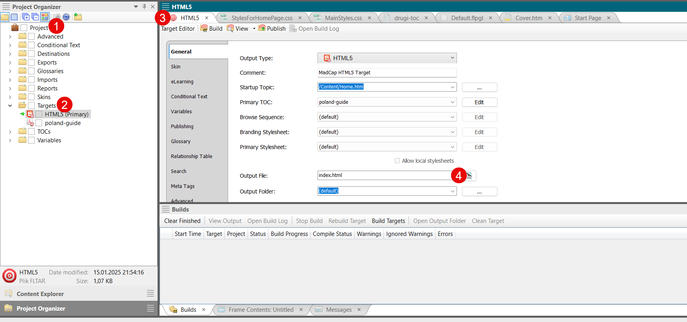Click the Collapse All icon in Project Organizer

coord(35,17)
